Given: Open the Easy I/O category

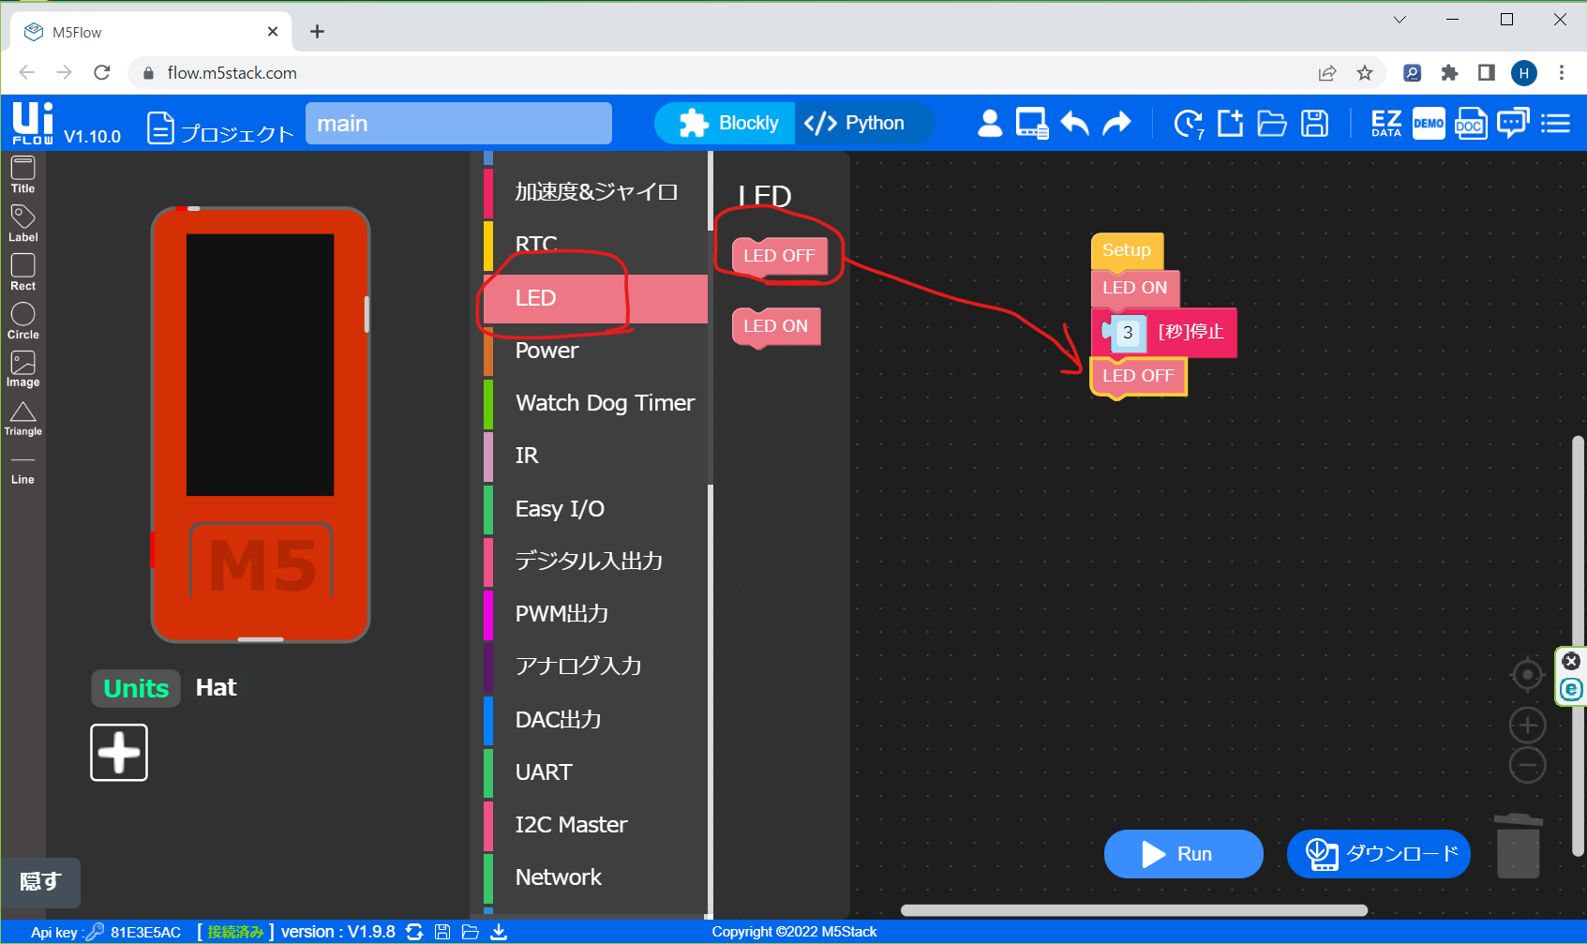Looking at the screenshot, I should click(x=596, y=509).
